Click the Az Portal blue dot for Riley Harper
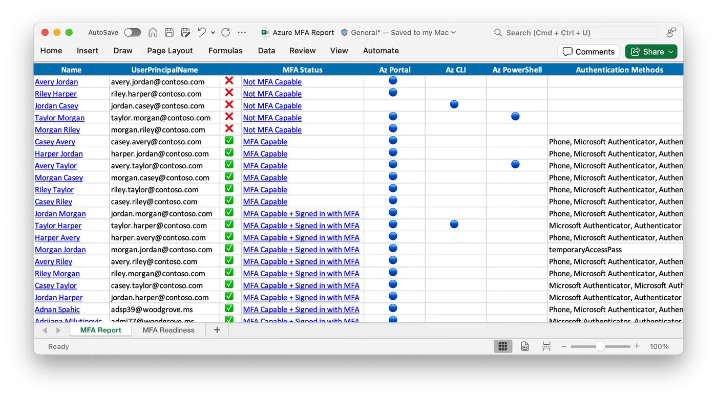717x399 pixels. [x=393, y=93]
